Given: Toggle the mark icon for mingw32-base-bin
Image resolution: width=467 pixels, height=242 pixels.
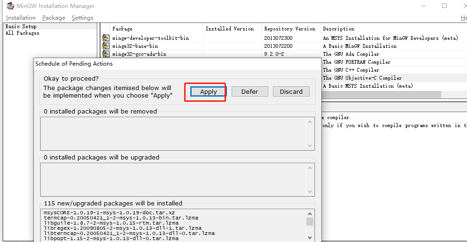Looking at the screenshot, I should click(x=106, y=46).
